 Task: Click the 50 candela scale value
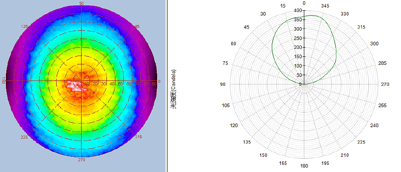(x=299, y=75)
